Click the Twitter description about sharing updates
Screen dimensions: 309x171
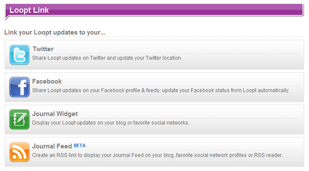coord(107,58)
